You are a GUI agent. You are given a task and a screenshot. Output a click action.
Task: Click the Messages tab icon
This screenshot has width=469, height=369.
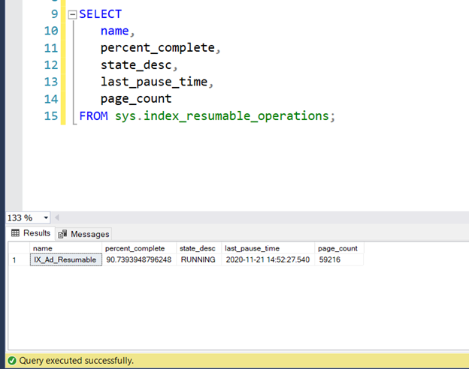point(62,234)
